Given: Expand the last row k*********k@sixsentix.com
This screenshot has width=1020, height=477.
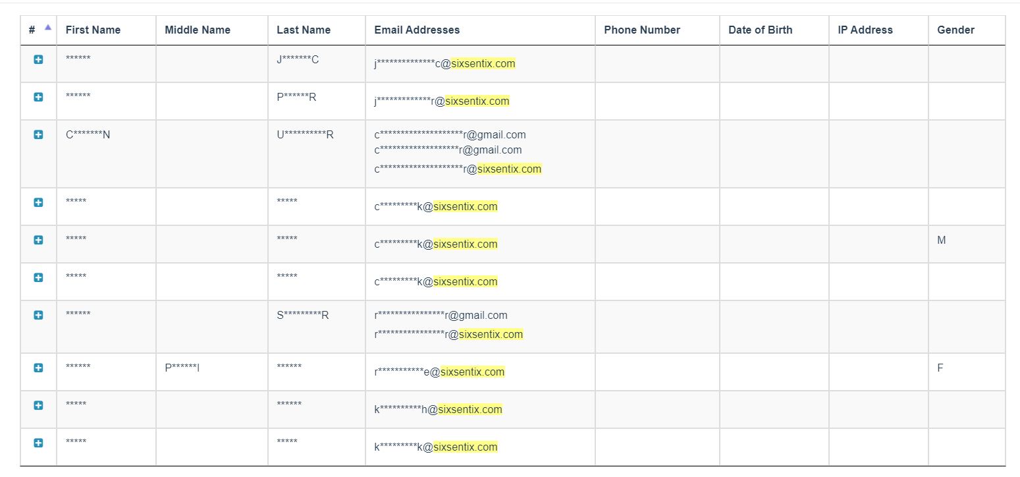Looking at the screenshot, I should point(38,443).
